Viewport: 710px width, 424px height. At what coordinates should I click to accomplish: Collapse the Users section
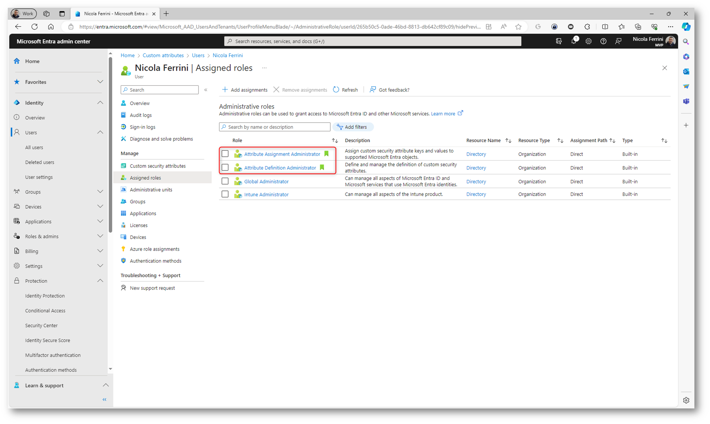point(100,132)
